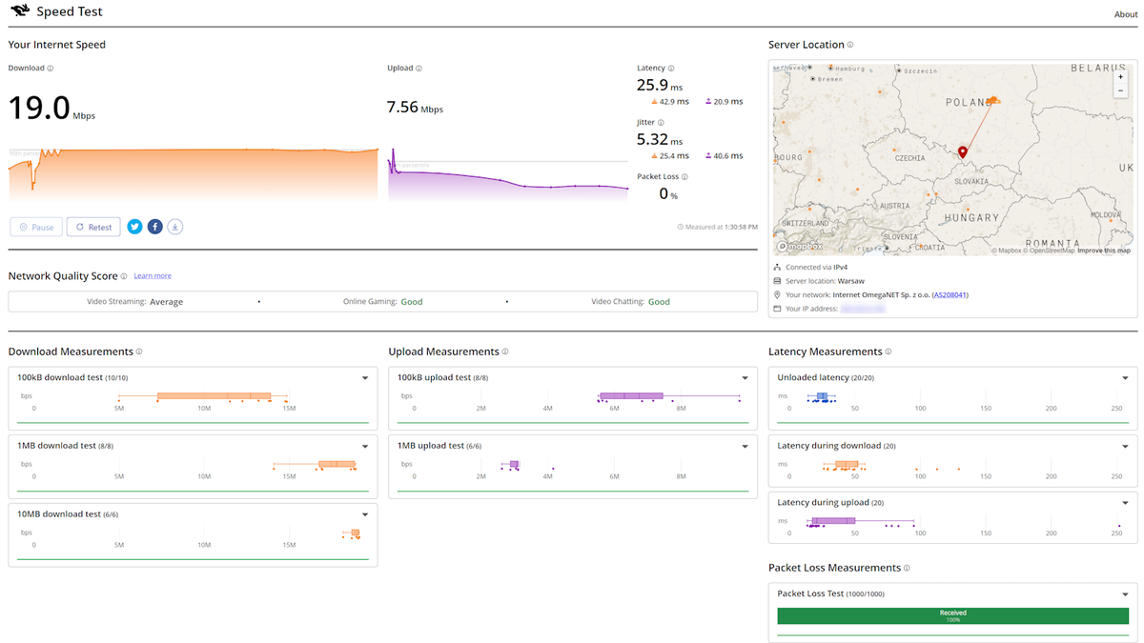1144x643 pixels.
Task: Click the Speed Test logo
Action: coord(21,11)
